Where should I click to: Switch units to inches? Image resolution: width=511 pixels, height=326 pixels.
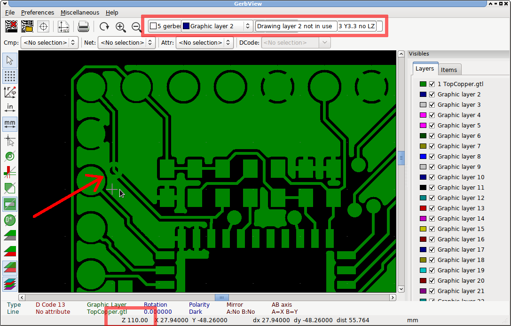coord(10,108)
